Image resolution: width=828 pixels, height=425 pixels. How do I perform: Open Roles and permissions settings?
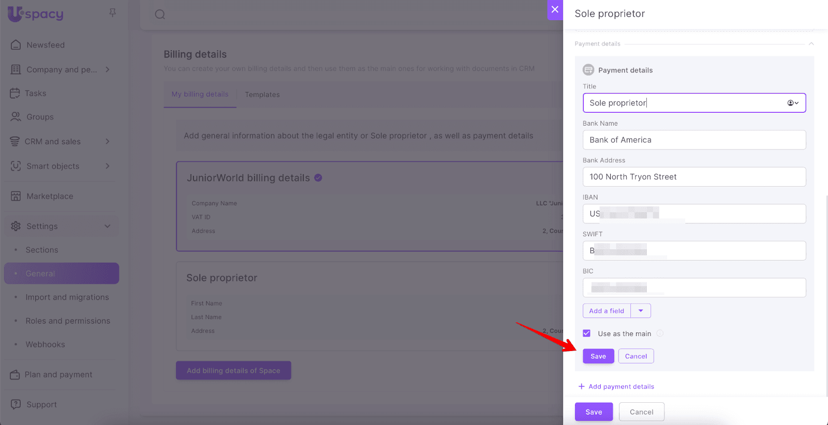[x=68, y=321]
